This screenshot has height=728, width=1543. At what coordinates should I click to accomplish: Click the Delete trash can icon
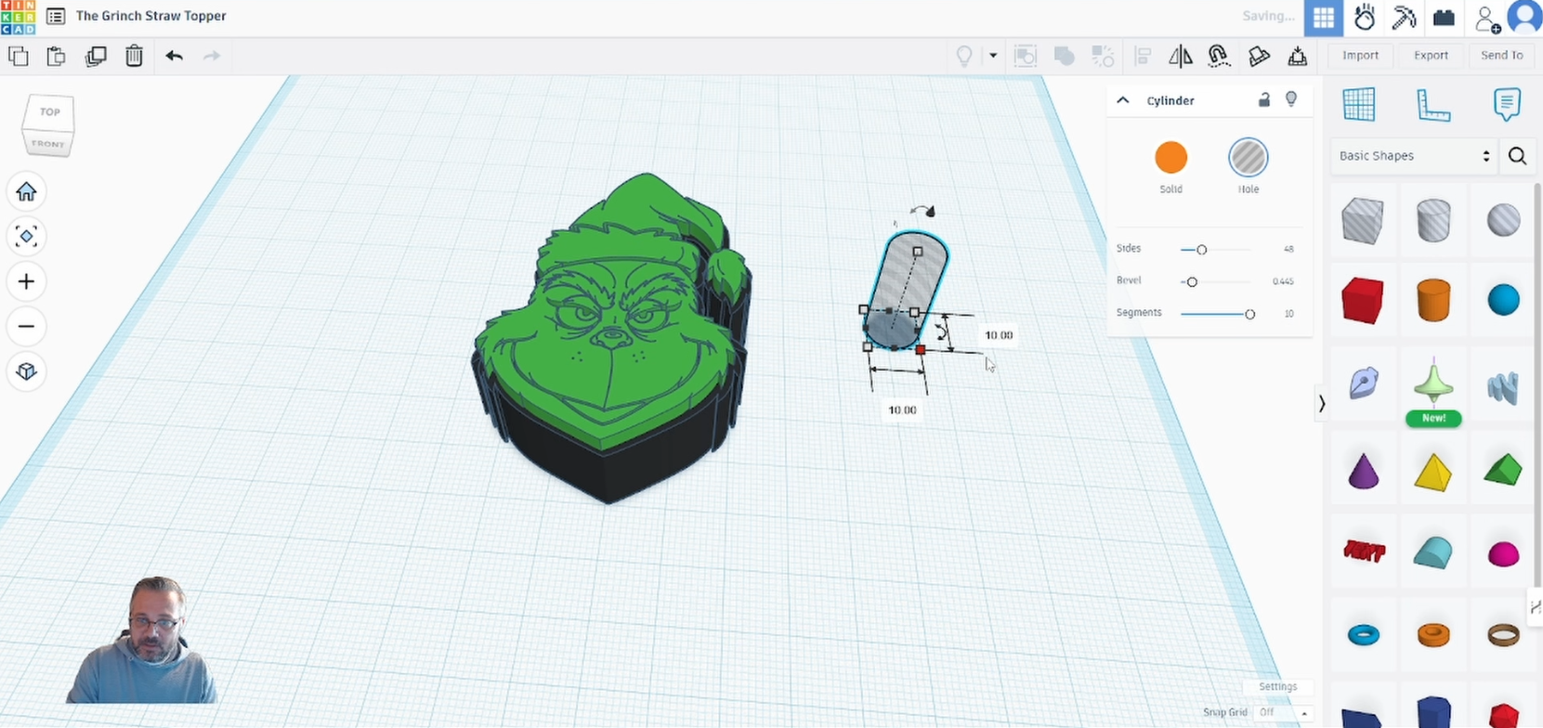[134, 56]
